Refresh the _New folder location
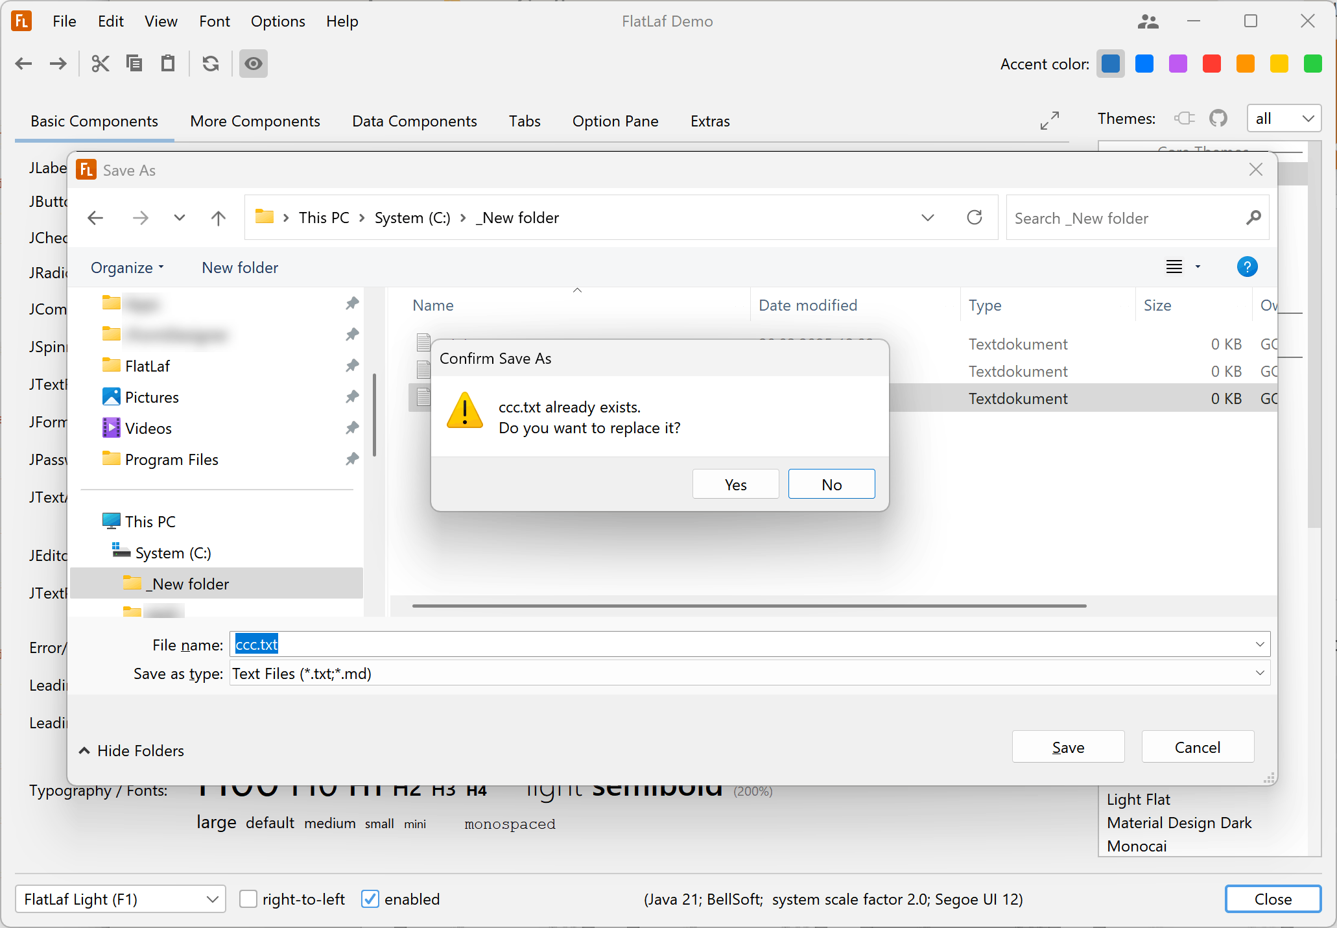Image resolution: width=1337 pixels, height=928 pixels. pyautogui.click(x=975, y=217)
